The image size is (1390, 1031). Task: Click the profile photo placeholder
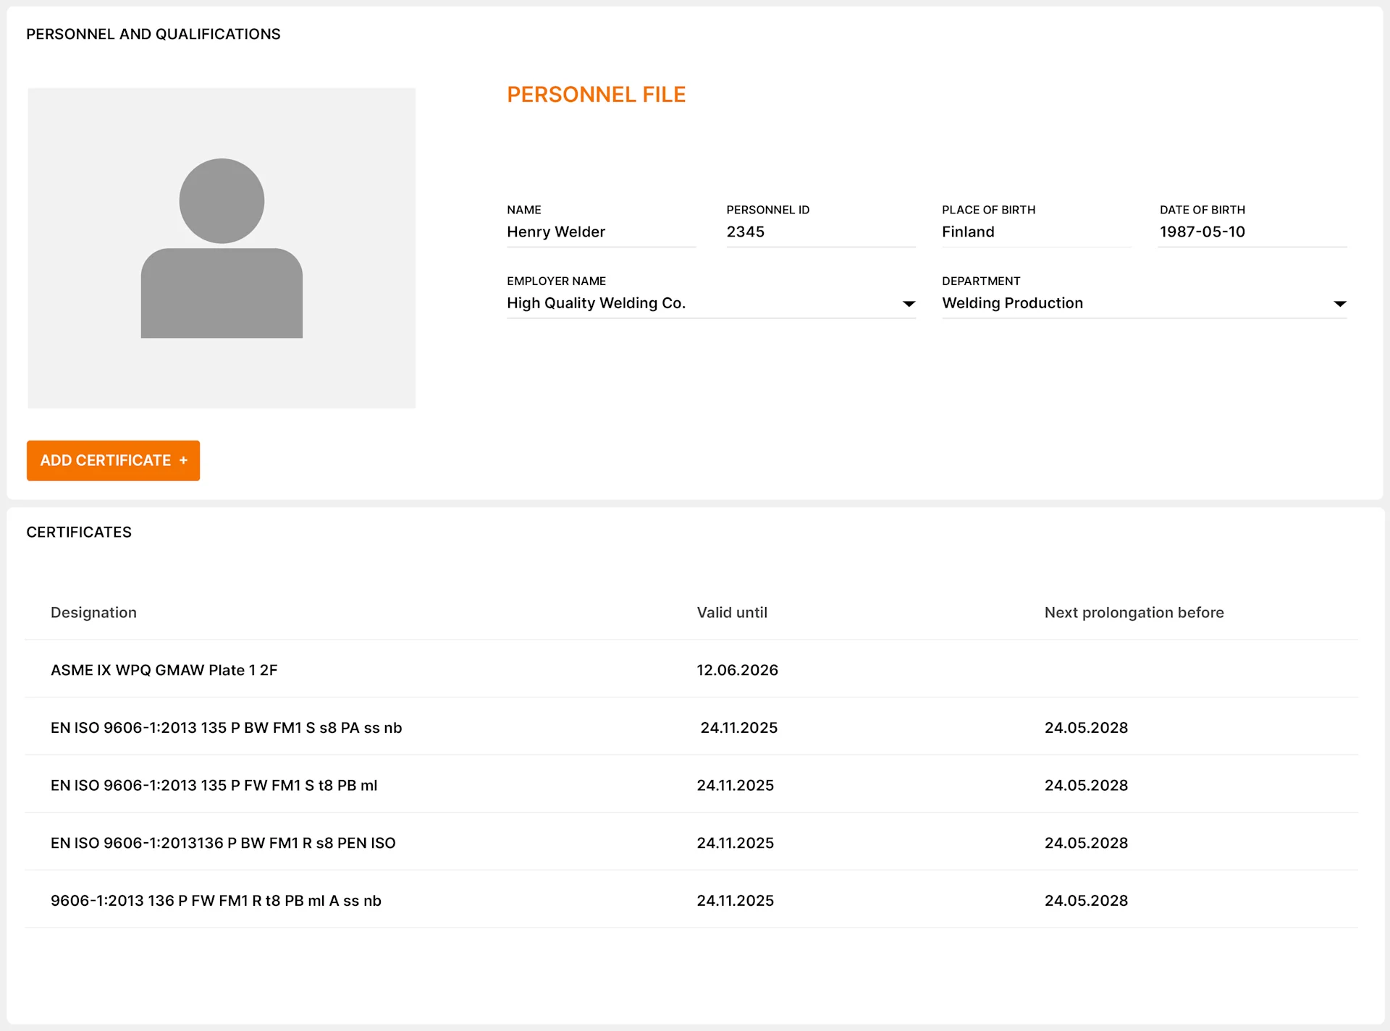222,248
